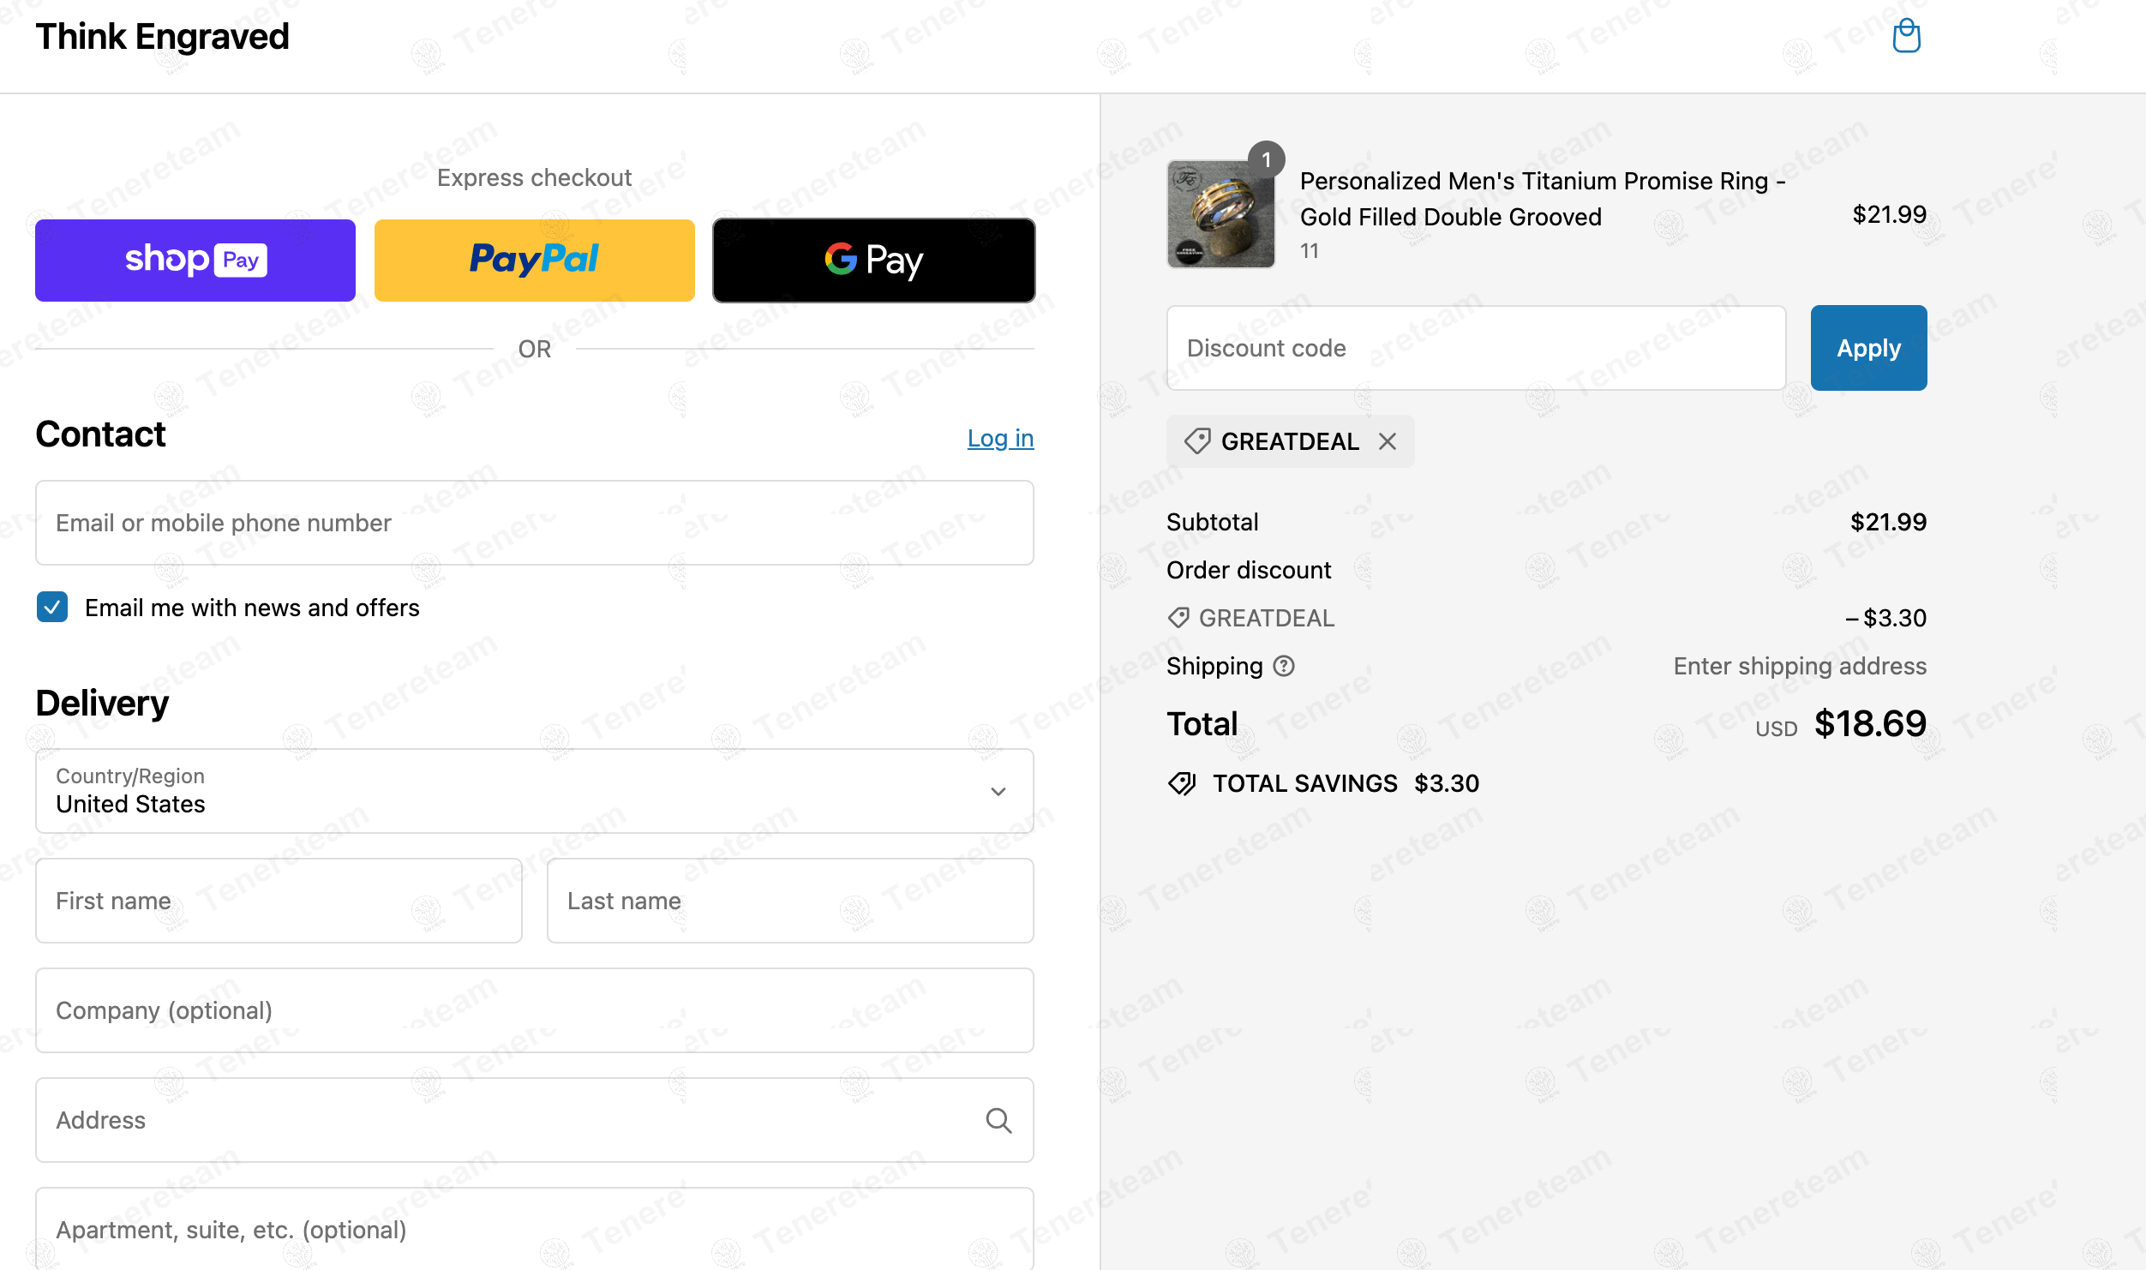Expand the Country/Region dropdown

(x=535, y=791)
